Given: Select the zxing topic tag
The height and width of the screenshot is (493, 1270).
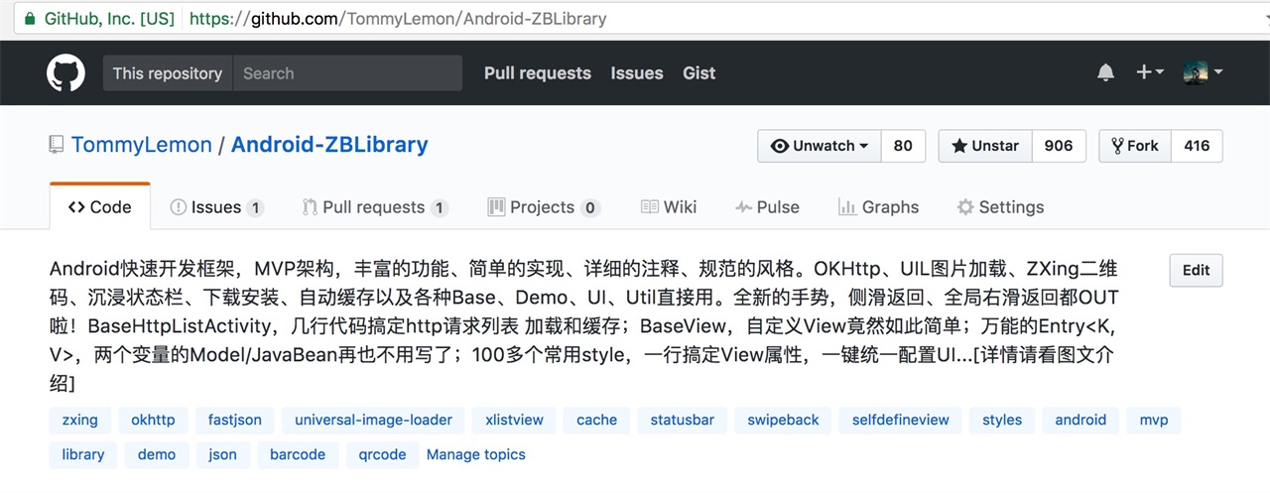Looking at the screenshot, I should (80, 420).
